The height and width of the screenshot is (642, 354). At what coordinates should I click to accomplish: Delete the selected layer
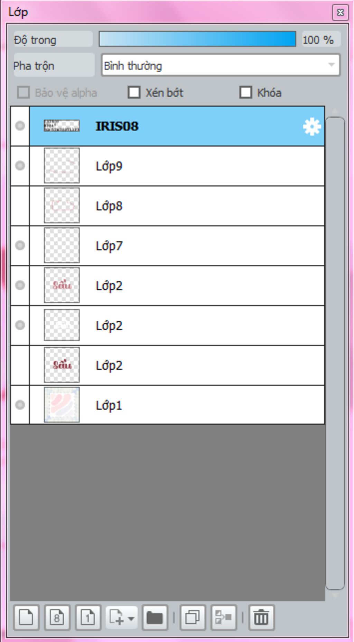pos(261,617)
